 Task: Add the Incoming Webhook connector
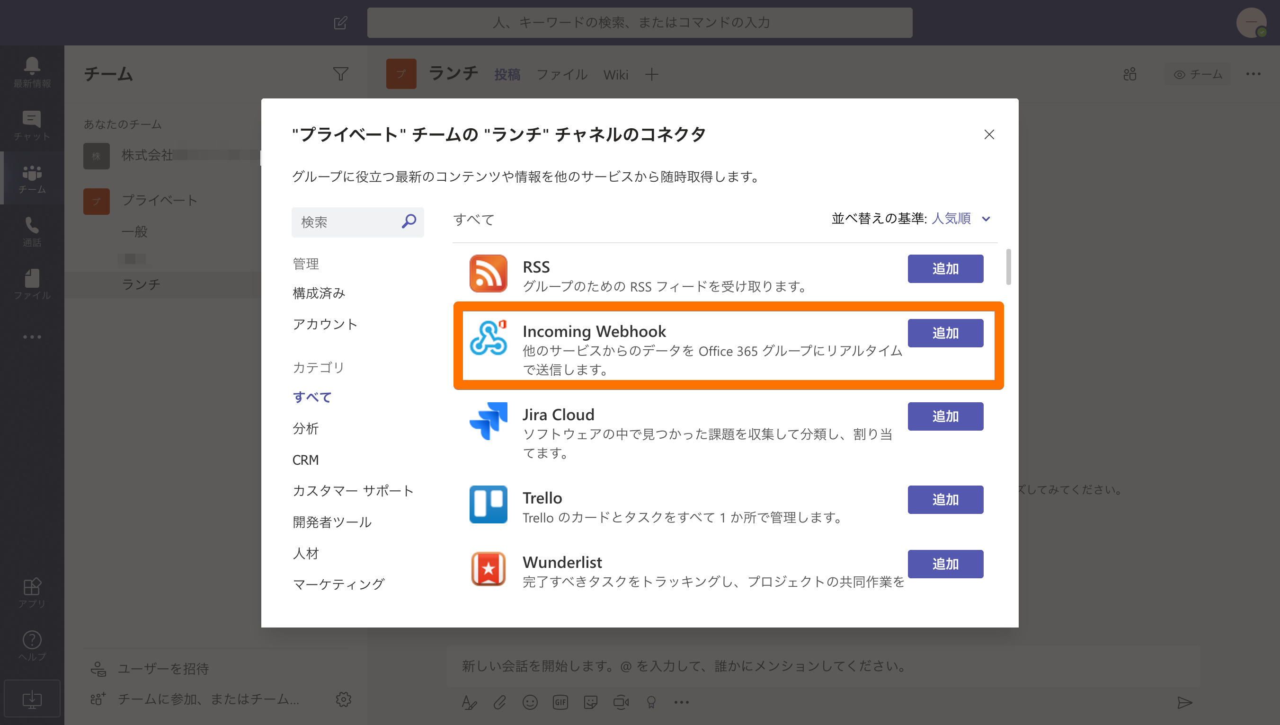[945, 333]
